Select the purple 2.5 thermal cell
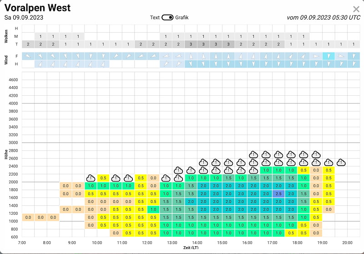Viewport: 364px width, 254px height. tap(278, 194)
